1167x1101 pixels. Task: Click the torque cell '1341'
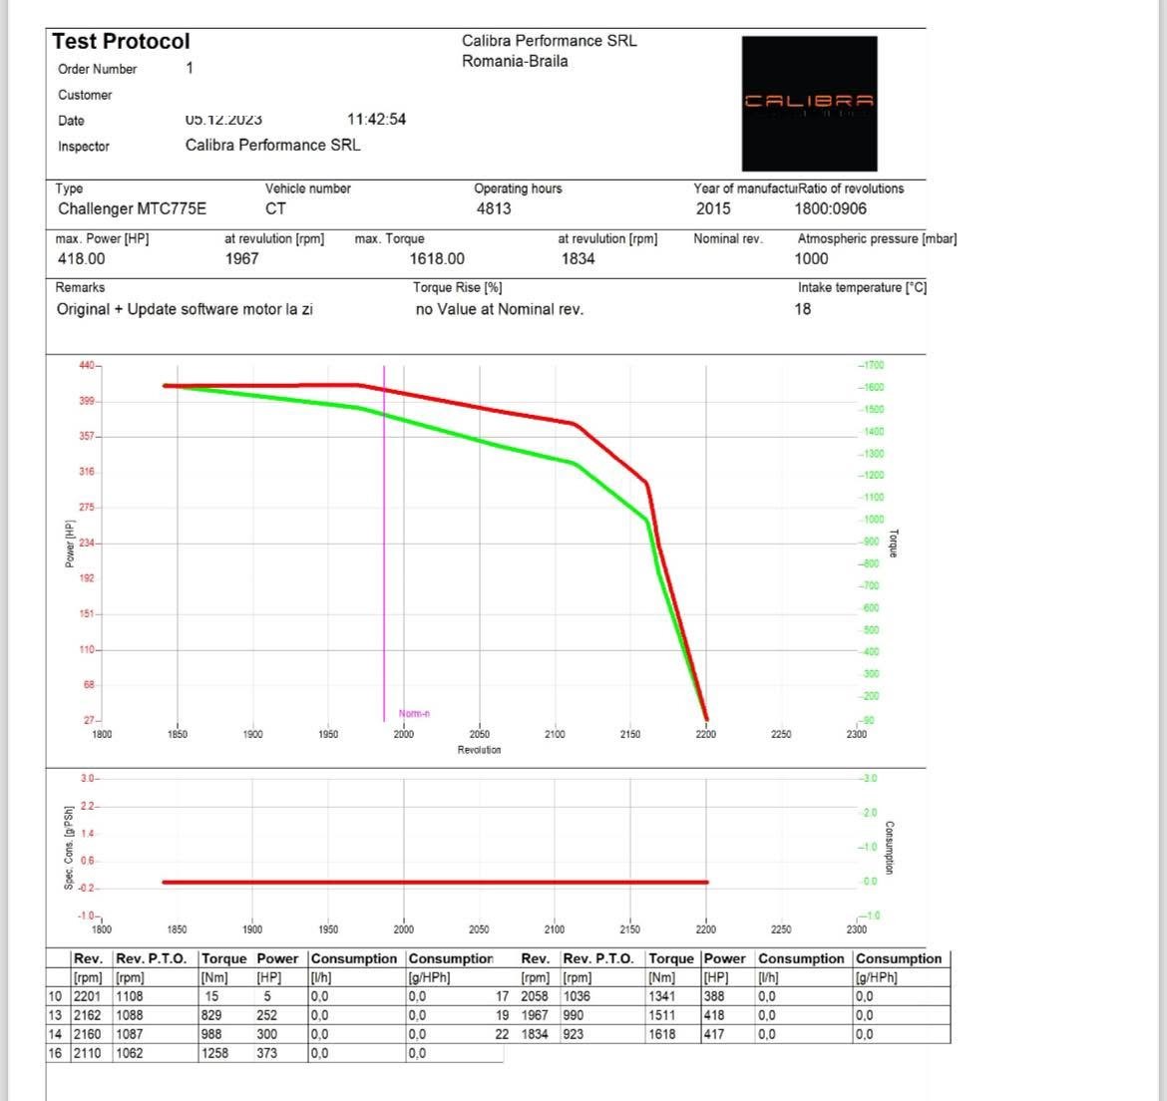[x=661, y=996]
